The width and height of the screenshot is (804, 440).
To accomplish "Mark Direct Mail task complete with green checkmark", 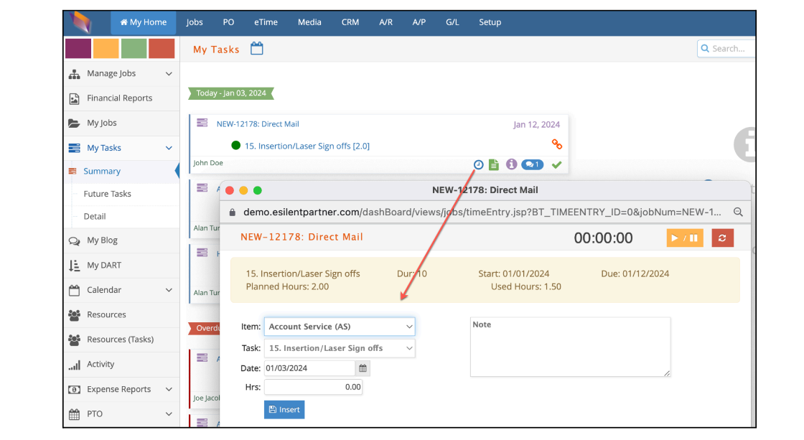I will pos(557,164).
